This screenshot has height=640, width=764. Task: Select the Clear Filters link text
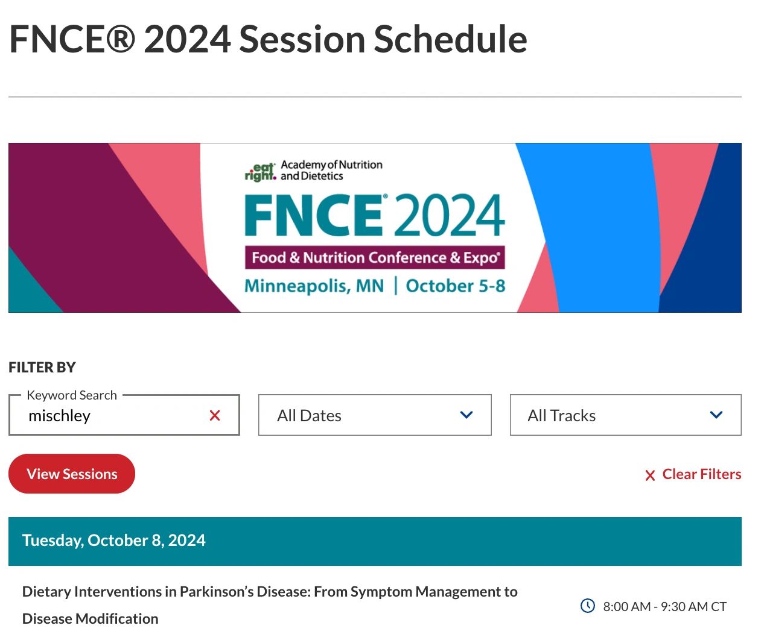pyautogui.click(x=701, y=474)
